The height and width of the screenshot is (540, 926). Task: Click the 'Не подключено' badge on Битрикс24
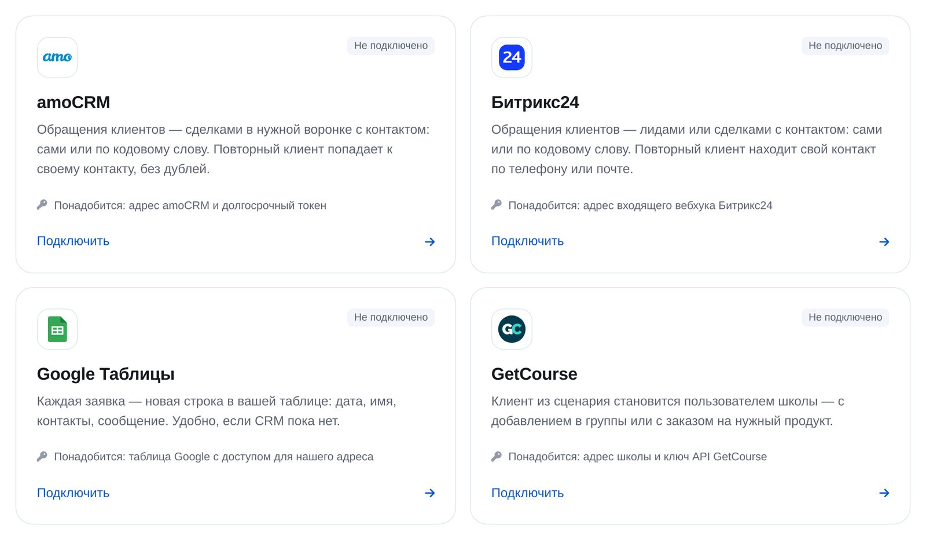[845, 46]
